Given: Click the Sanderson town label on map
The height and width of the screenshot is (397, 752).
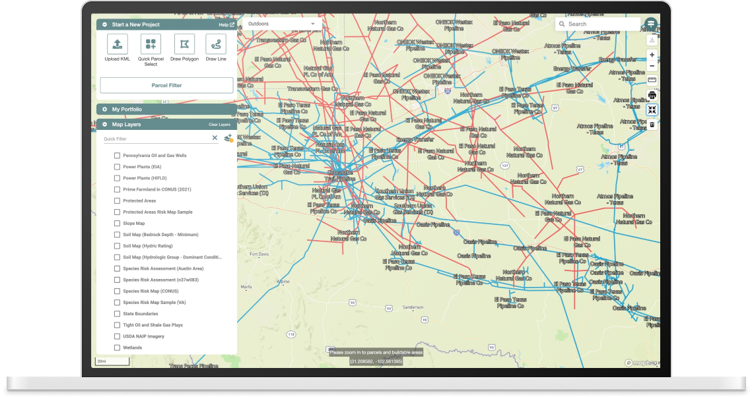Looking at the screenshot, I should coord(413,307).
